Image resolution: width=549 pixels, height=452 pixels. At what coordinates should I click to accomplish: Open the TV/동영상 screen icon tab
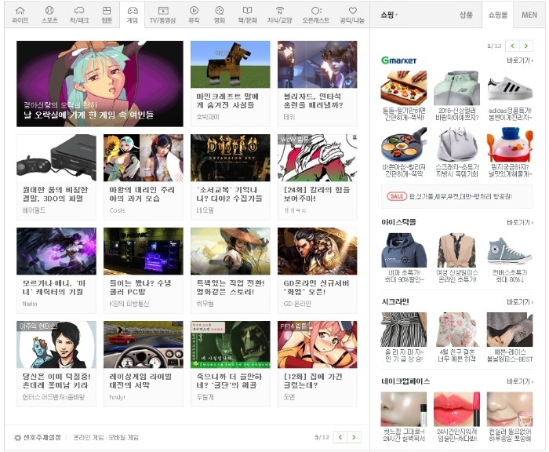(x=163, y=15)
